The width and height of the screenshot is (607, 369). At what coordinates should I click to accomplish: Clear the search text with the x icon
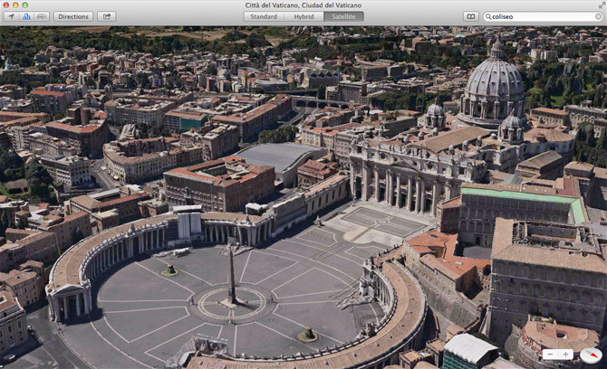pyautogui.click(x=598, y=16)
